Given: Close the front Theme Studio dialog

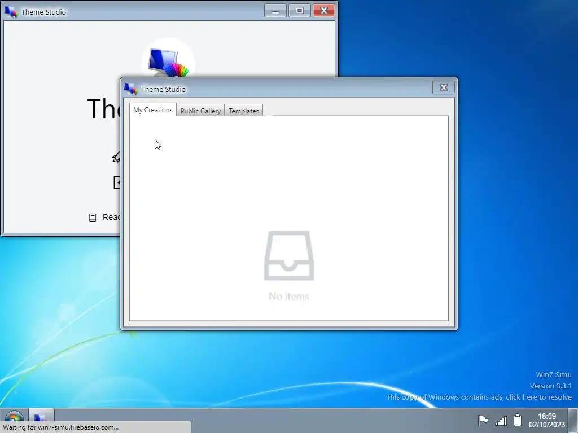Looking at the screenshot, I should (x=443, y=87).
